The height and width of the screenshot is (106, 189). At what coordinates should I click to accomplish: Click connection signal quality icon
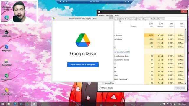[x=66, y=2]
